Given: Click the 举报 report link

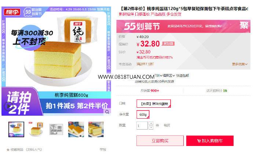Looking at the screenshot, I should (x=103, y=150).
